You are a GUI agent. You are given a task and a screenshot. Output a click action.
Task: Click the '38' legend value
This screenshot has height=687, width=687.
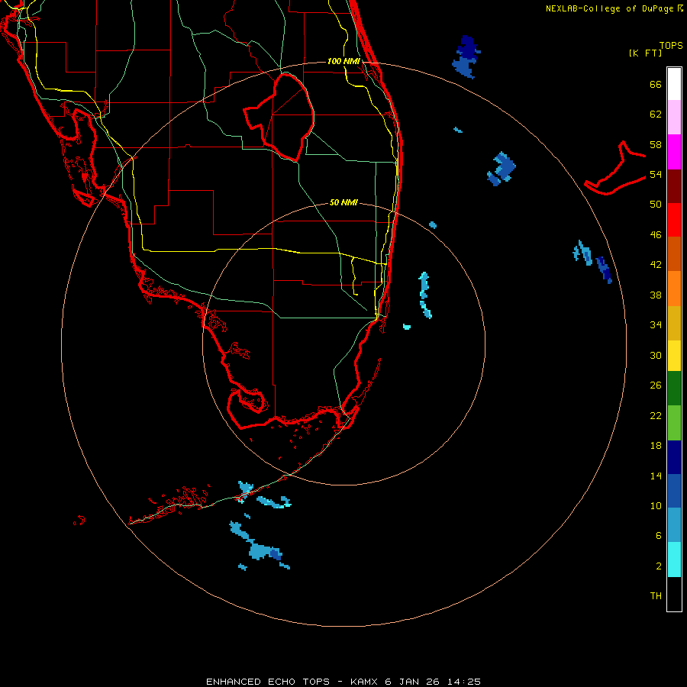(656, 295)
